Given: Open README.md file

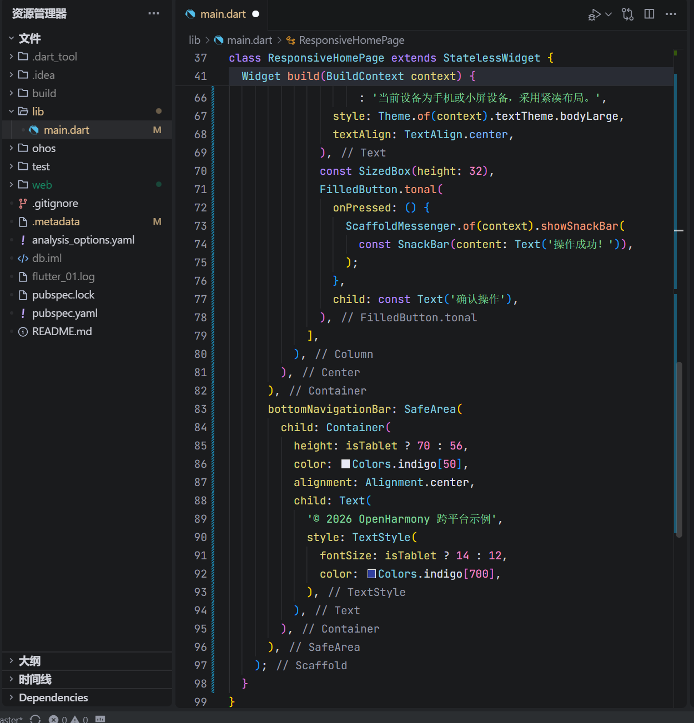Looking at the screenshot, I should click(x=87, y=331).
